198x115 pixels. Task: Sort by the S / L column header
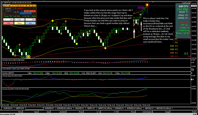click(x=92, y=112)
